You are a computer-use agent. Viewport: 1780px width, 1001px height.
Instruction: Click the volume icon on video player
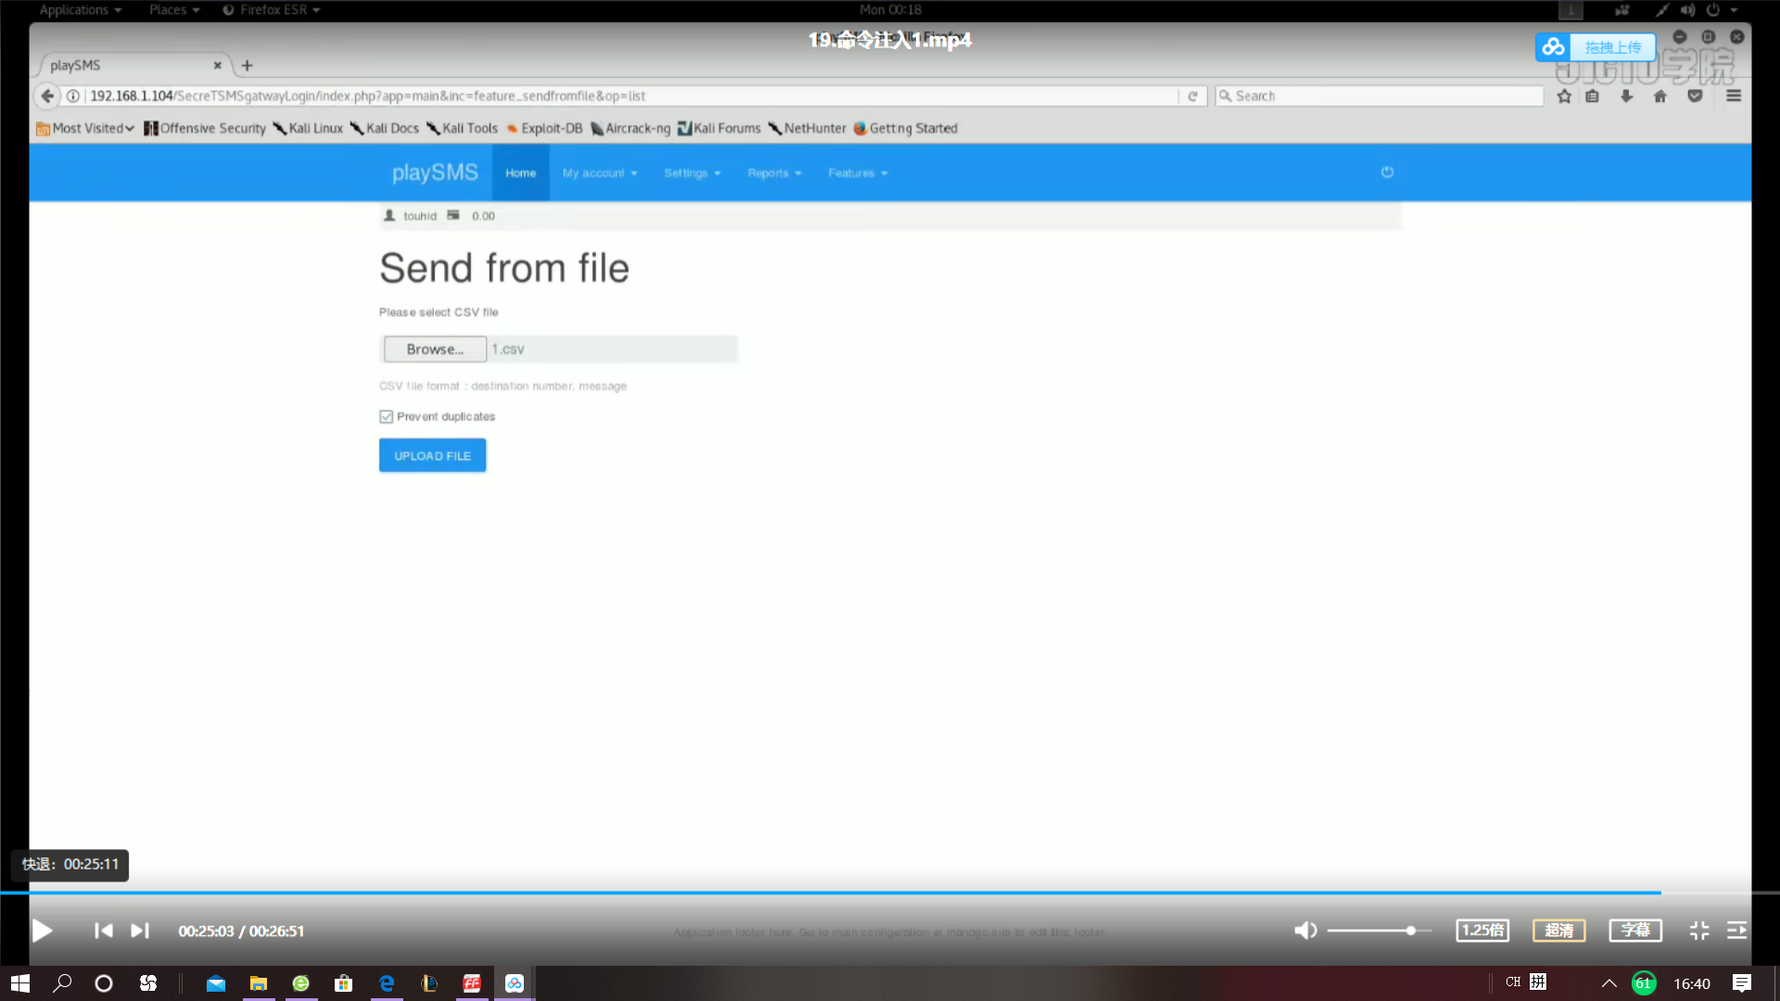click(1305, 931)
